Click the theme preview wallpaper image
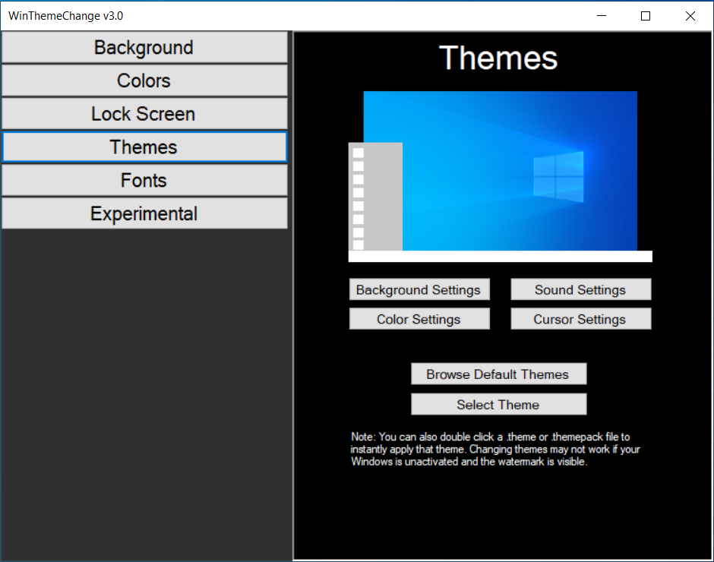The width and height of the screenshot is (714, 562). 500,171
